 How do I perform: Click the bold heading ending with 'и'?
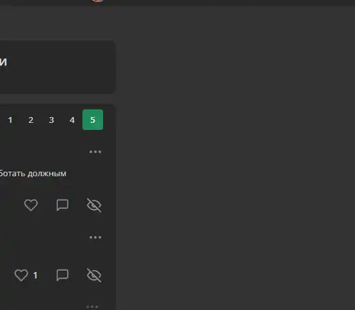tap(3, 62)
